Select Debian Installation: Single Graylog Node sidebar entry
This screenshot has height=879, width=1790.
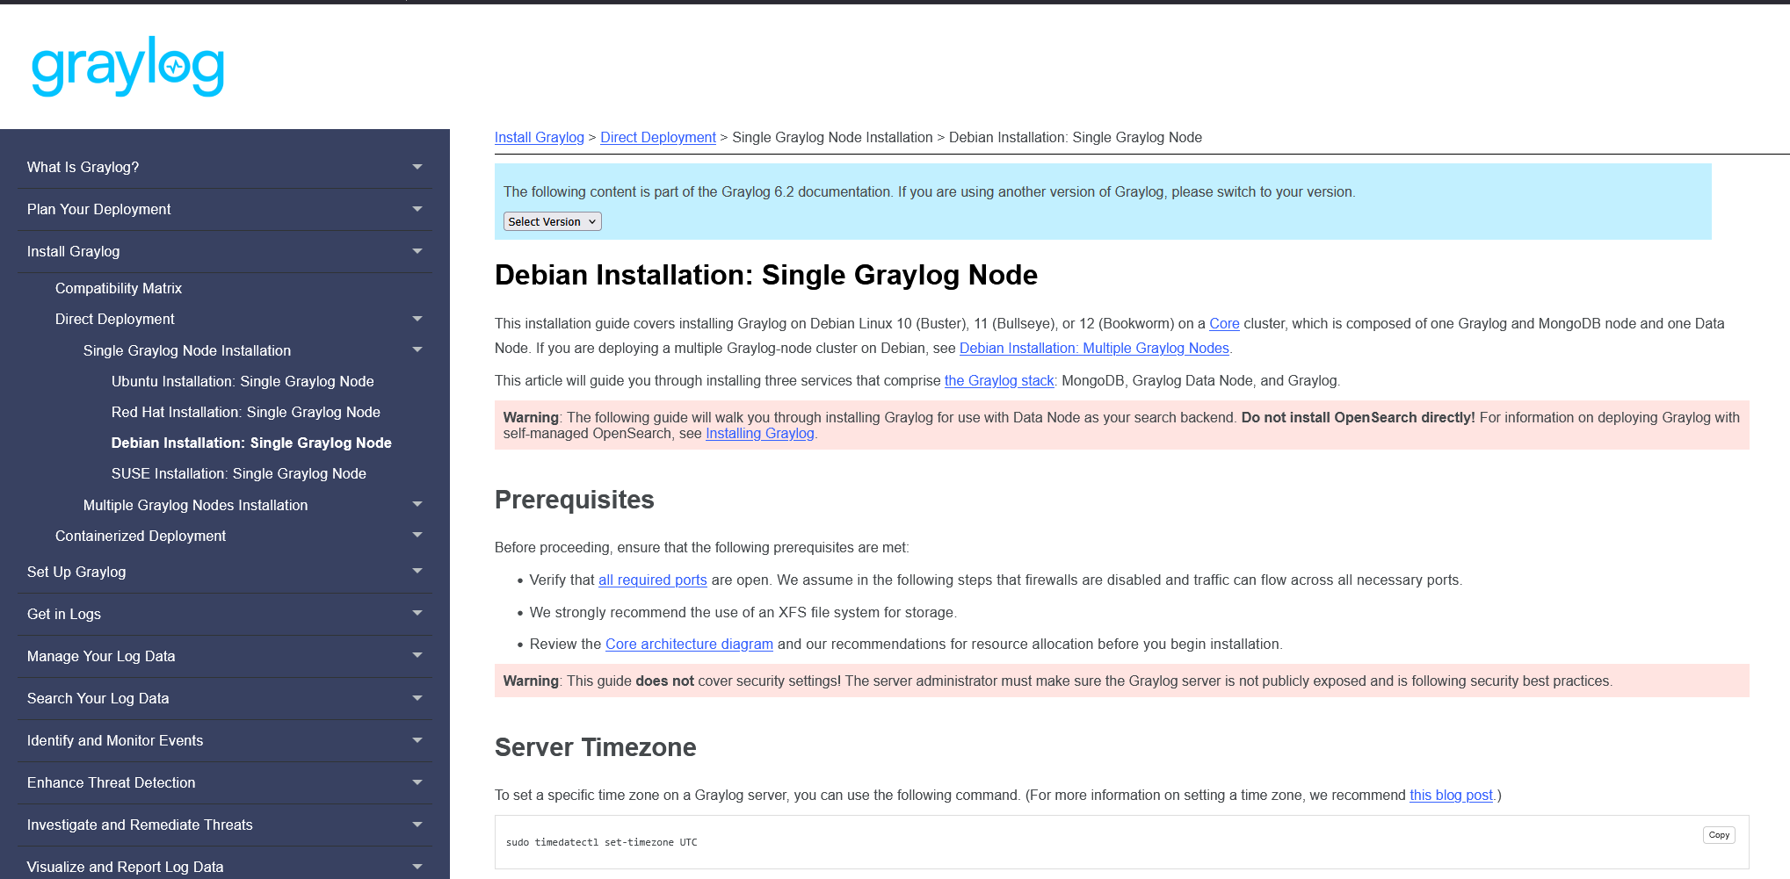click(251, 443)
